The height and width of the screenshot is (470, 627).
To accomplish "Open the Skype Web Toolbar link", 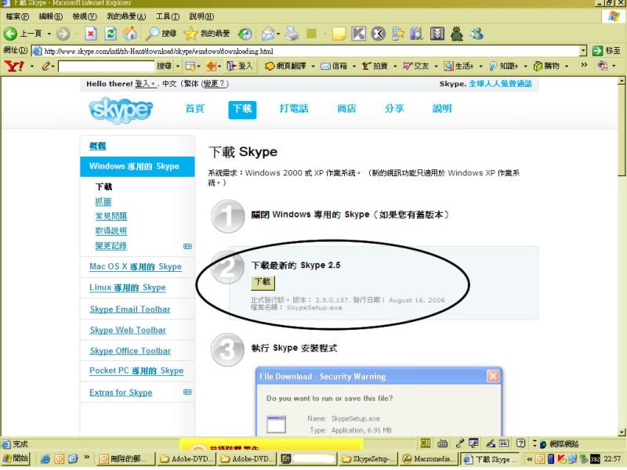I will pos(128,330).
